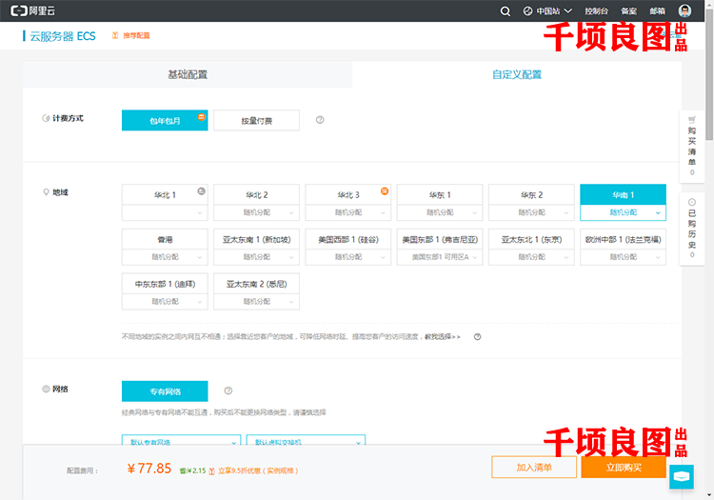
Task: Choose the 香港 region
Action: pyautogui.click(x=165, y=239)
